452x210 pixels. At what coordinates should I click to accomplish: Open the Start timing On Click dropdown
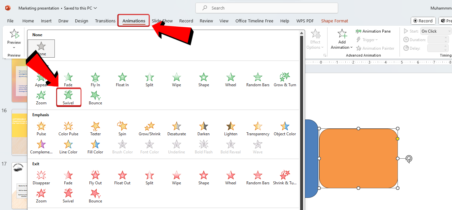click(x=435, y=31)
